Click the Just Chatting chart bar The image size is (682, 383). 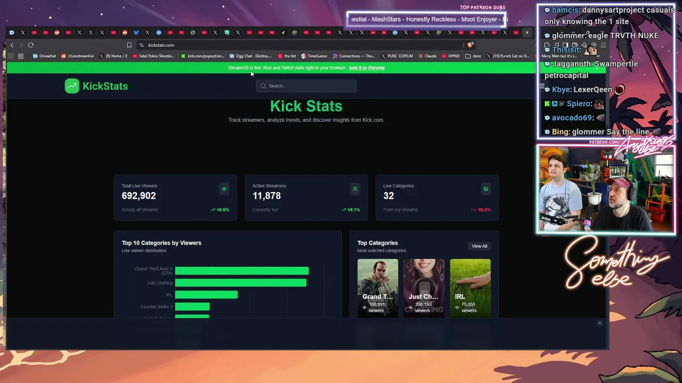click(241, 283)
